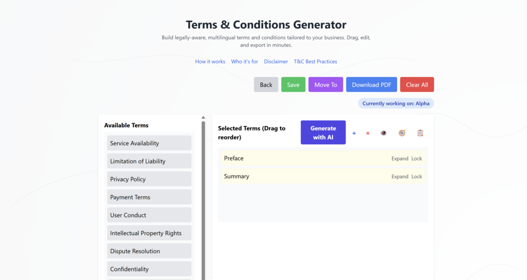Screen dimensions: 527x280
Task: Click the eye preview icon
Action: (383, 133)
